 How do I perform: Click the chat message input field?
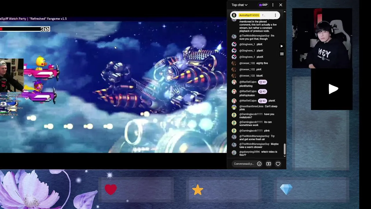coord(244,164)
